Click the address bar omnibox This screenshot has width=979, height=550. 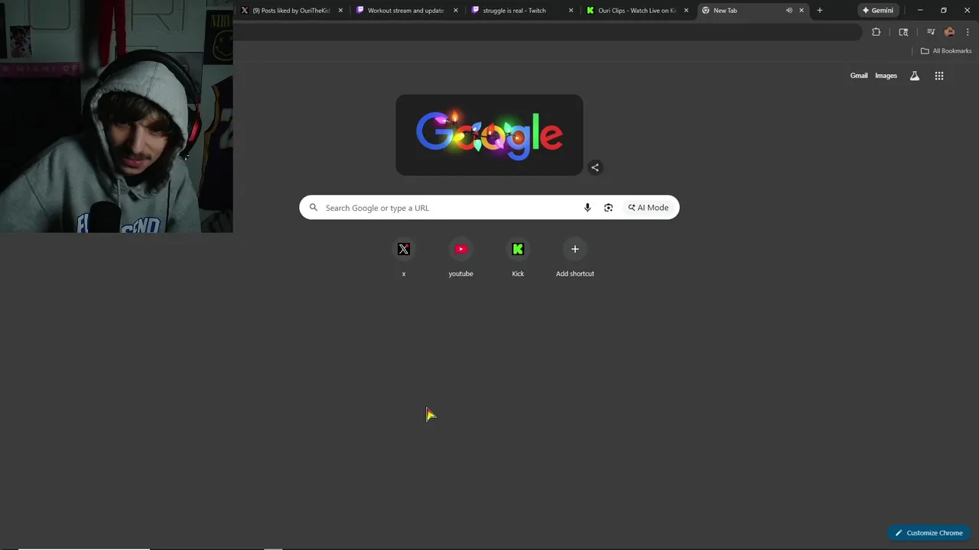[547, 32]
